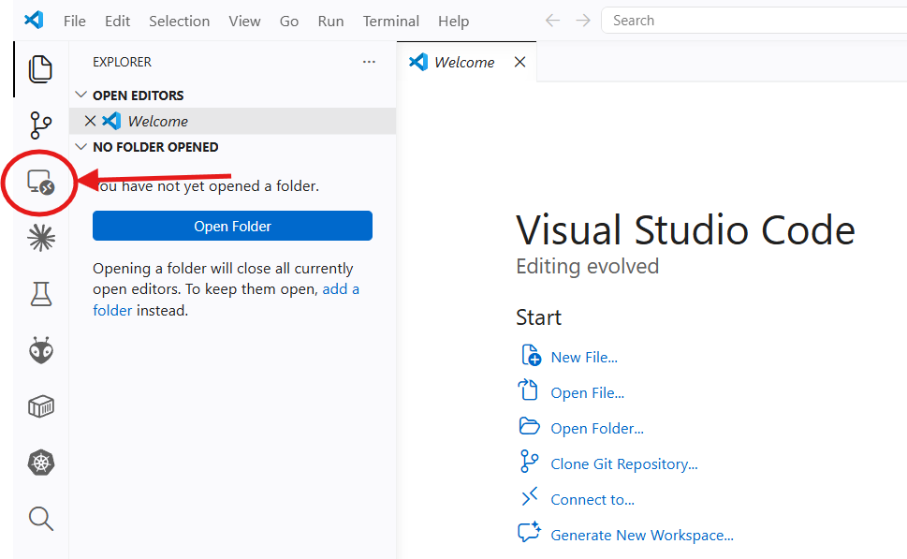The height and width of the screenshot is (559, 907).
Task: Open the Testing beaker view
Action: point(41,294)
